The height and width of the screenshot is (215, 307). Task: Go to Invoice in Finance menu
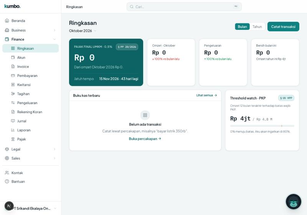point(31,67)
